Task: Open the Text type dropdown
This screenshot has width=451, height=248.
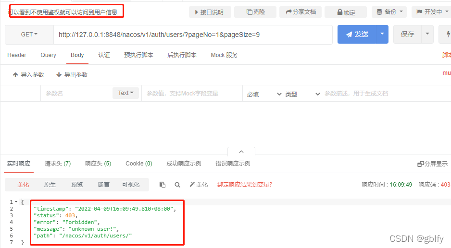Action: (x=125, y=93)
